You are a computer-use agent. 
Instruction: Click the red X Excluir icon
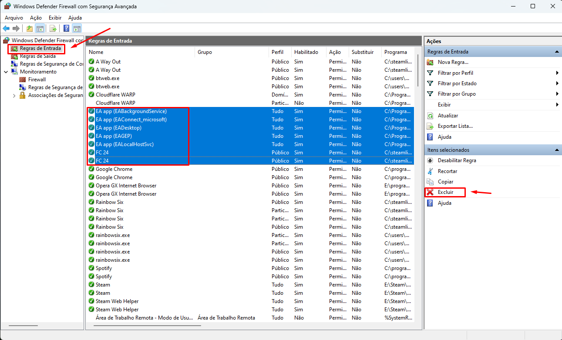tap(430, 192)
